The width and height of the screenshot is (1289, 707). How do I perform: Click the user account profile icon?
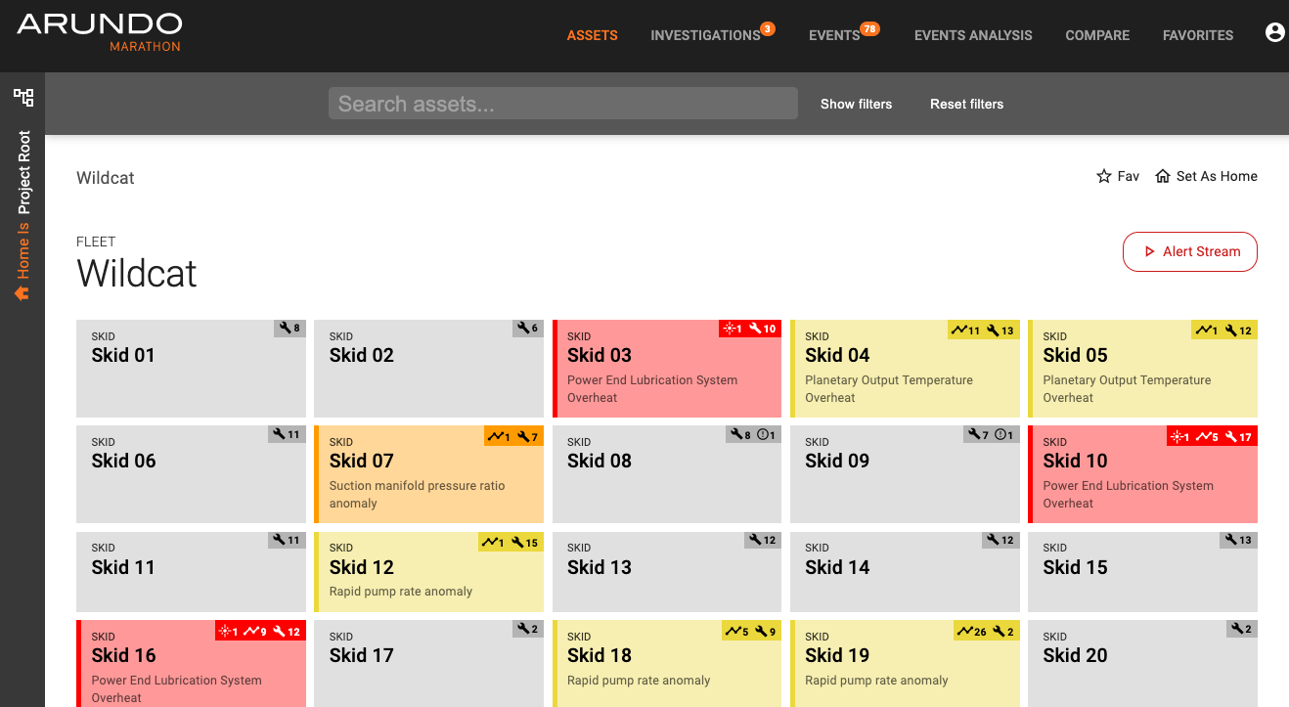tap(1274, 33)
